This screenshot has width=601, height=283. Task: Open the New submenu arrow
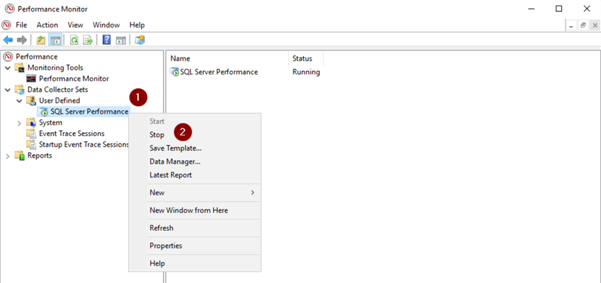pyautogui.click(x=252, y=193)
